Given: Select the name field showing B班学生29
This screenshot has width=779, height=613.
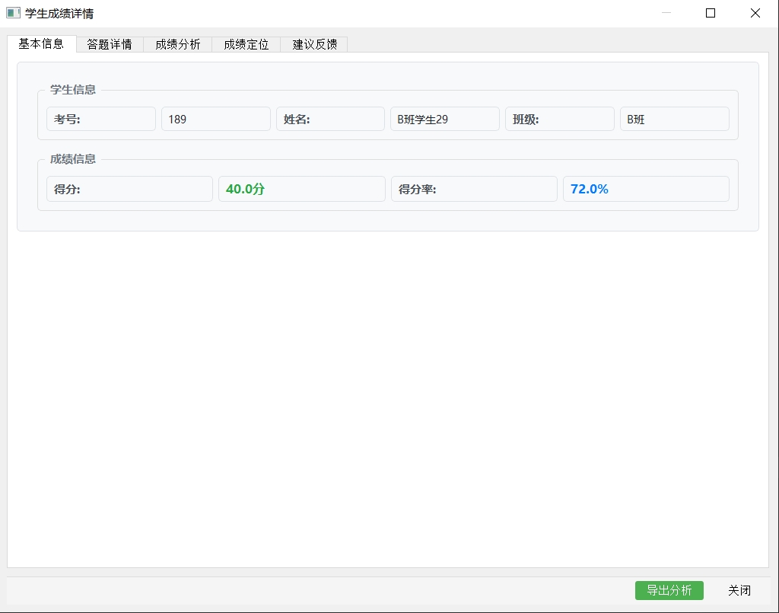Looking at the screenshot, I should [x=444, y=119].
